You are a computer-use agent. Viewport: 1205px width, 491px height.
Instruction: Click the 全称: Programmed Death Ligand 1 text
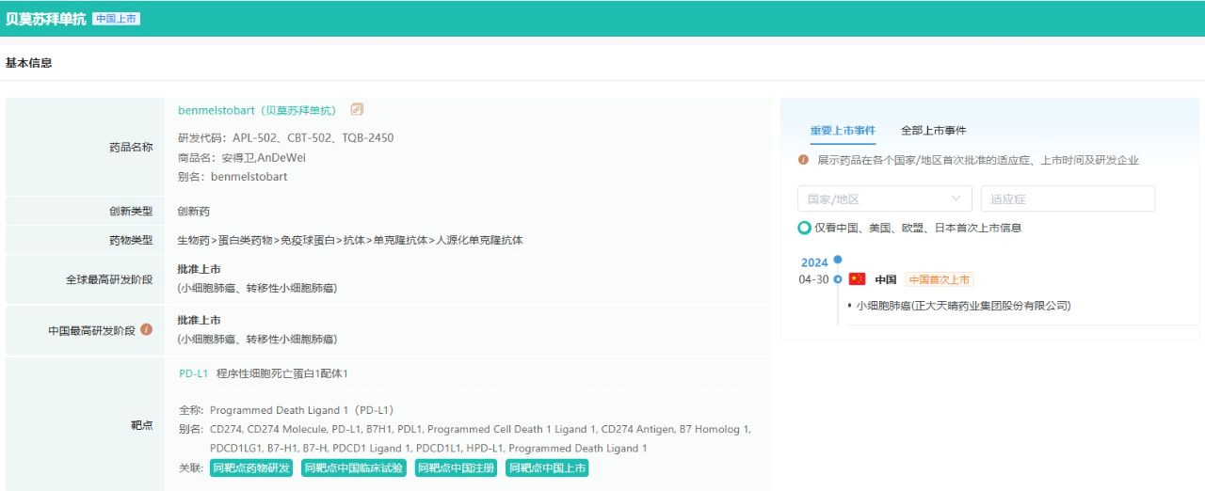(286, 410)
